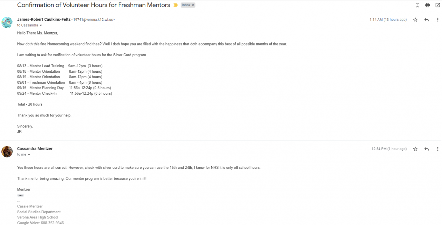The image size is (442, 225).
Task: Print all messages in this conversation
Action: (427, 5)
